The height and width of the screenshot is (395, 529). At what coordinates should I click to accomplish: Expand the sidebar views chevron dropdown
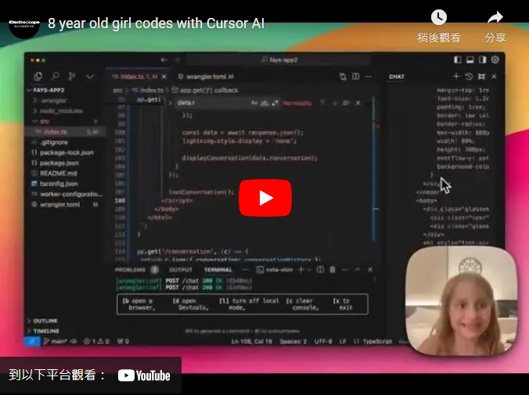(90, 76)
